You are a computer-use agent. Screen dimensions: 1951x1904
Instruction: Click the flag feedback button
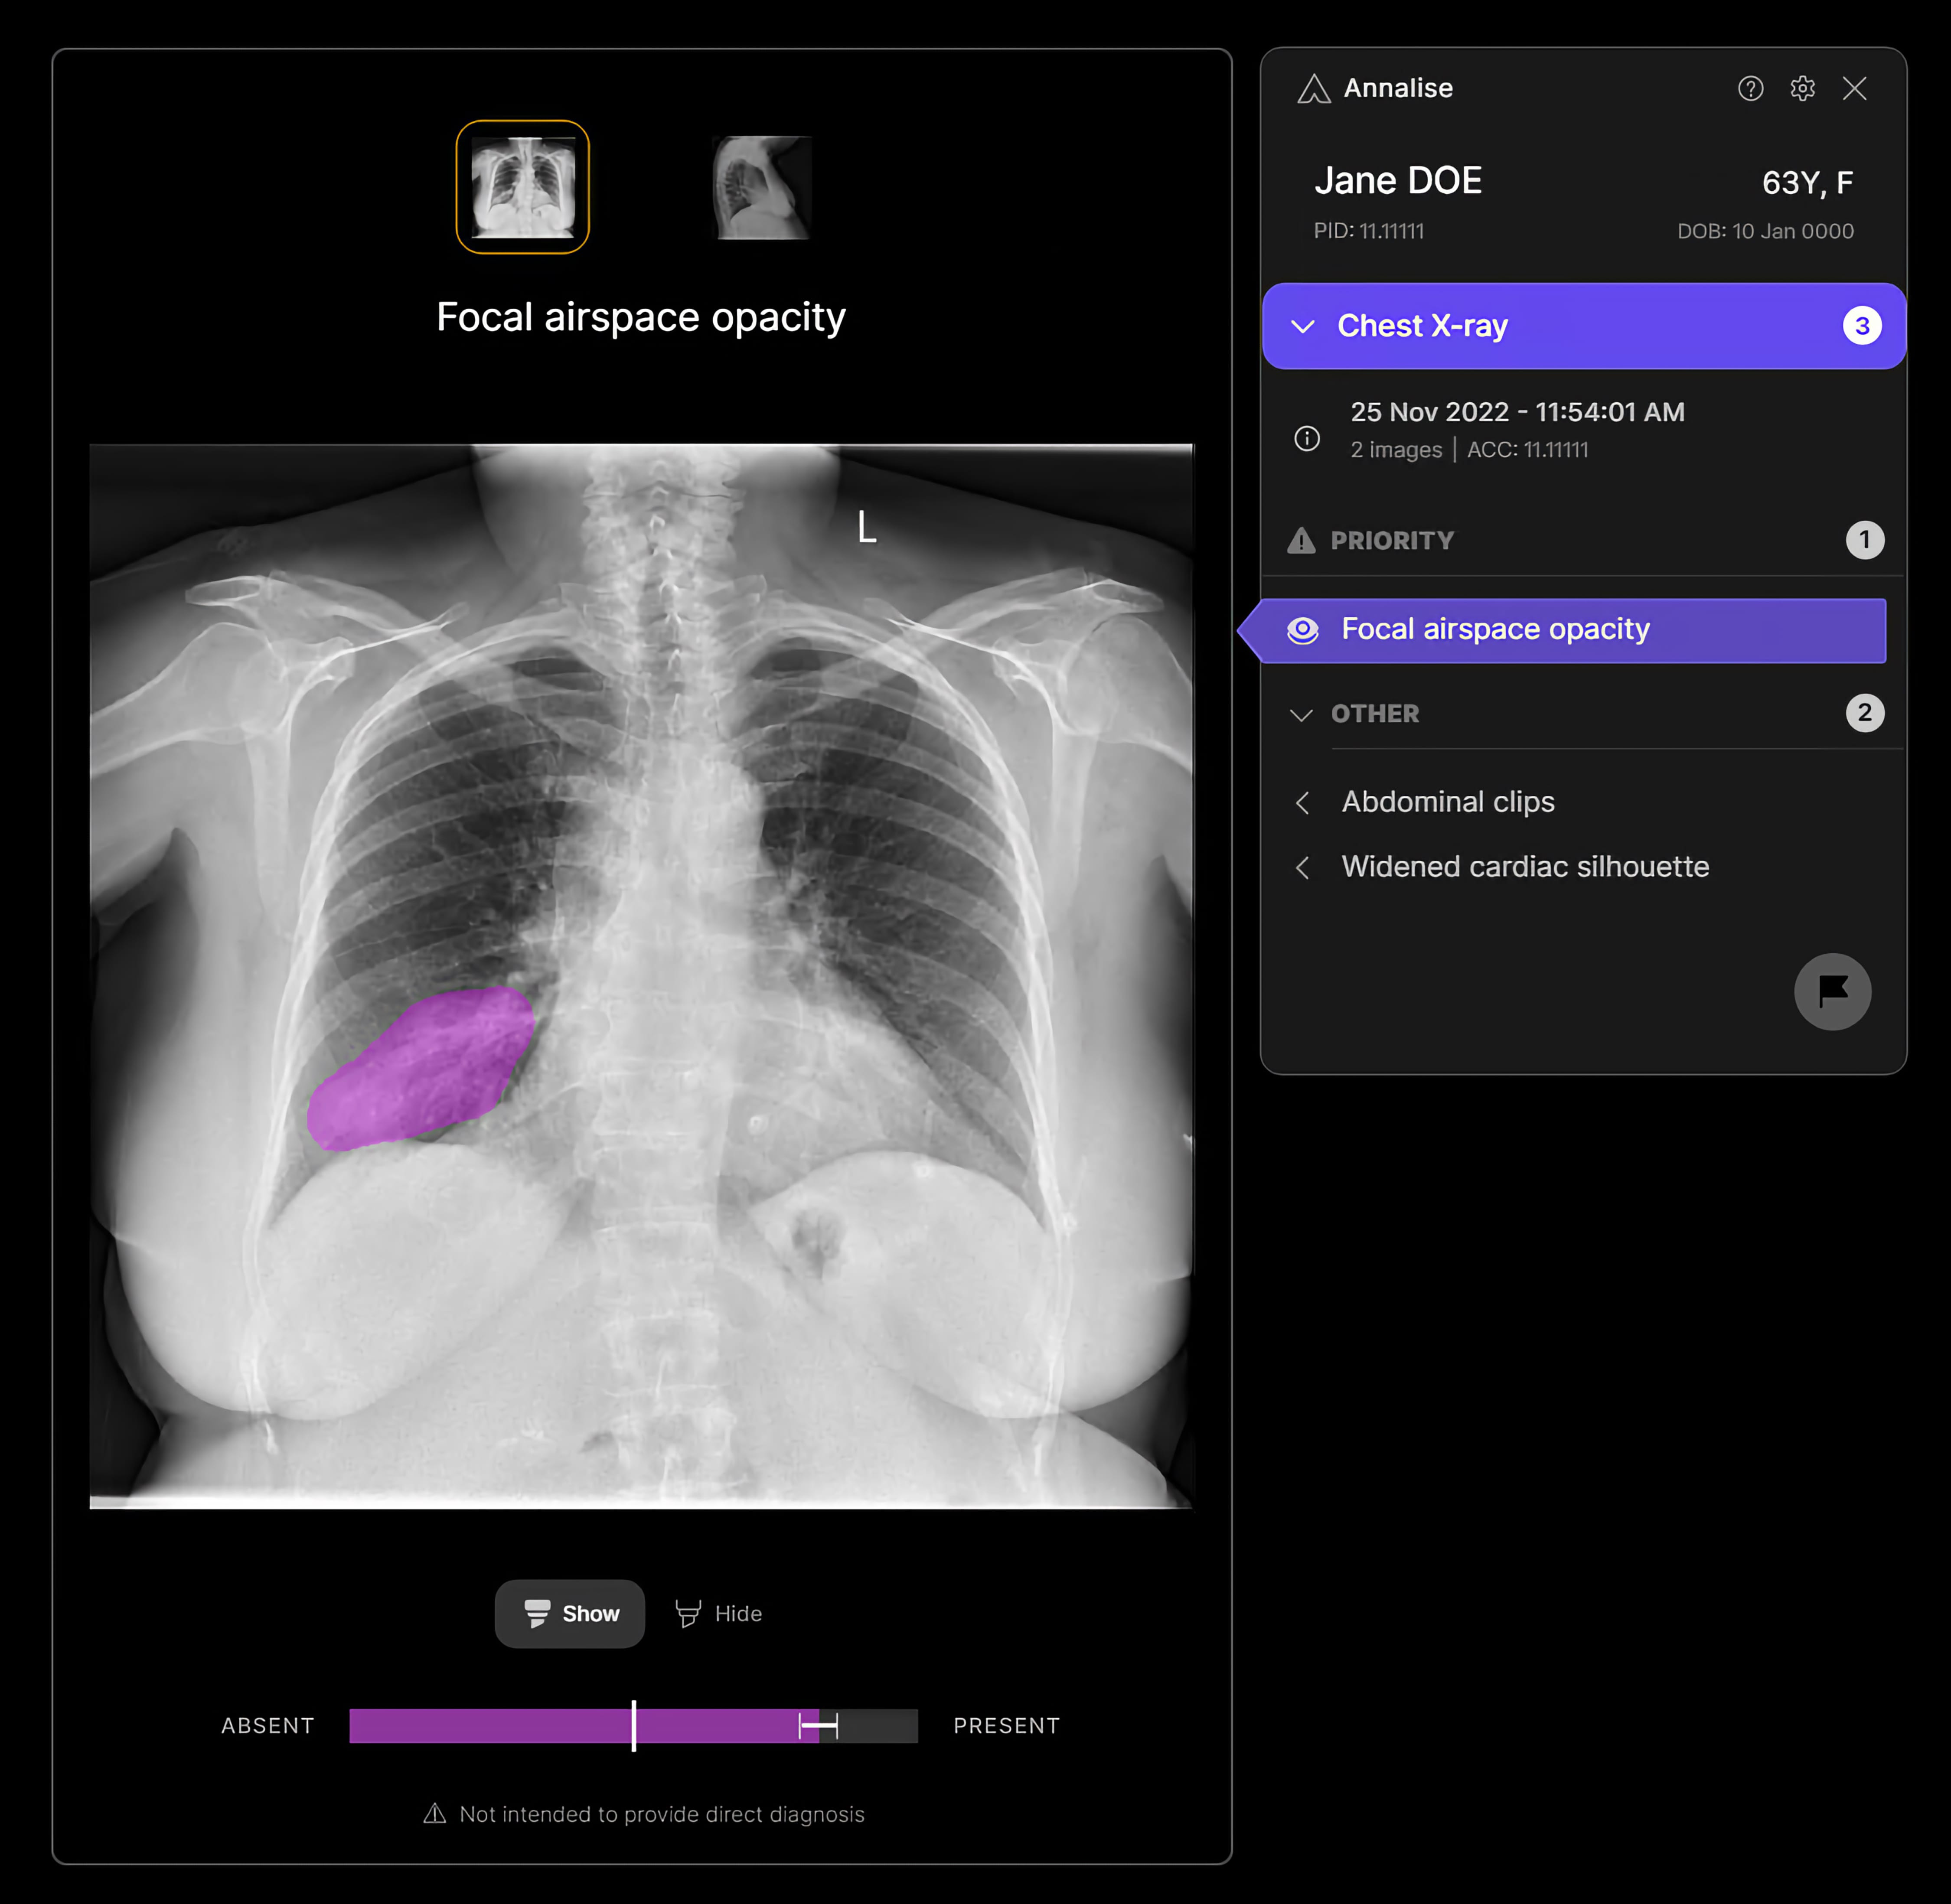point(1832,991)
